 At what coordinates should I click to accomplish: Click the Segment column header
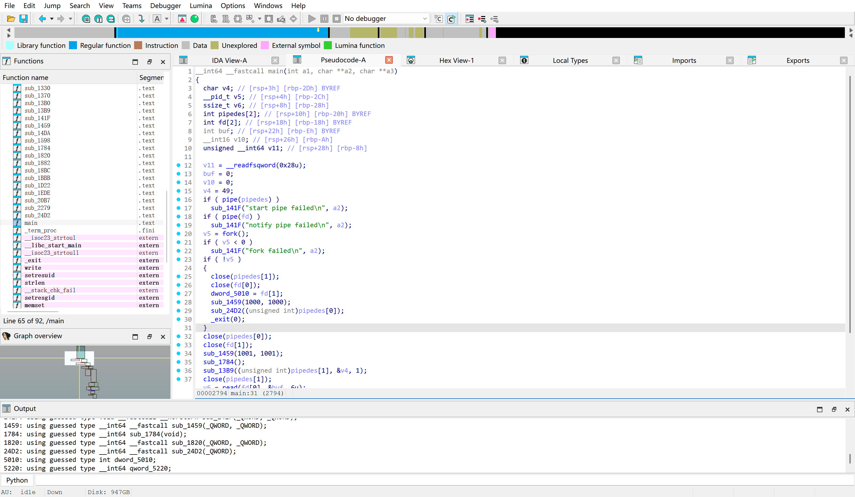[151, 78]
